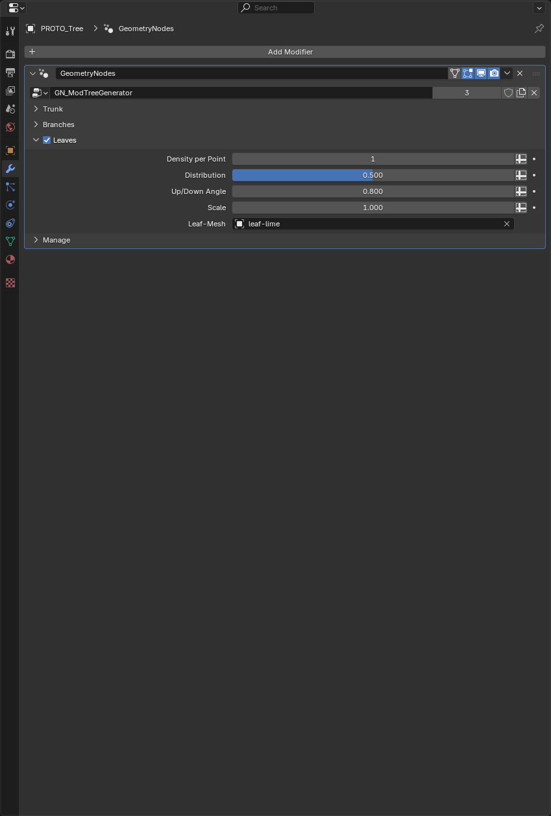551x816 pixels.
Task: Duplicate the GN_ModTreeGenerator node group
Action: click(521, 93)
